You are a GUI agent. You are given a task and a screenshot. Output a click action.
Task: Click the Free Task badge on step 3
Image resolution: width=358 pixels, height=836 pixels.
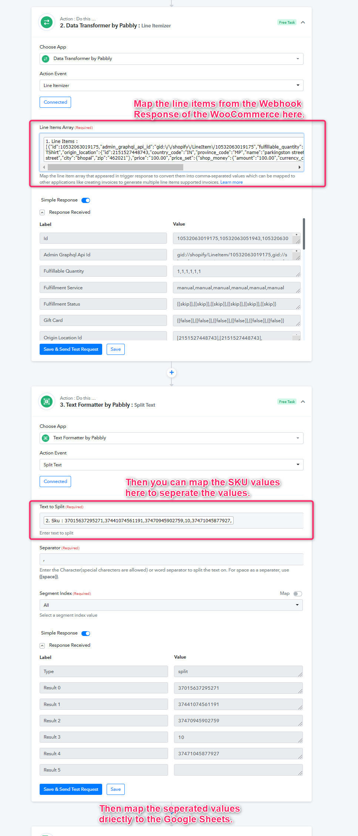pyautogui.click(x=287, y=402)
